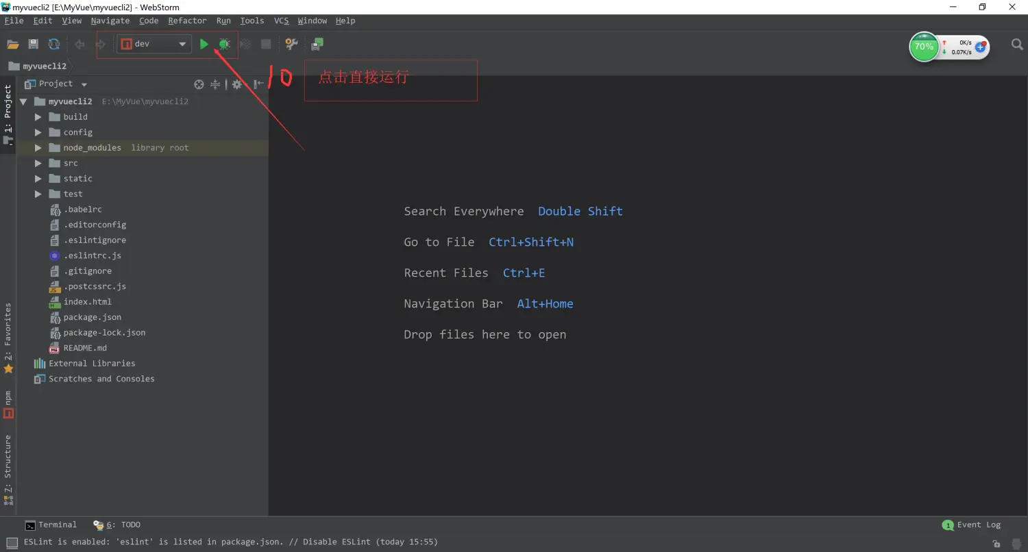The width and height of the screenshot is (1028, 552).
Task: Click the tool windows toggle in status bar corner
Action: (x=12, y=542)
